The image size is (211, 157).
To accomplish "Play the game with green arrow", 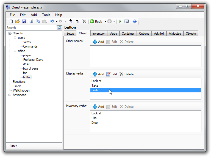I will click(x=120, y=21).
